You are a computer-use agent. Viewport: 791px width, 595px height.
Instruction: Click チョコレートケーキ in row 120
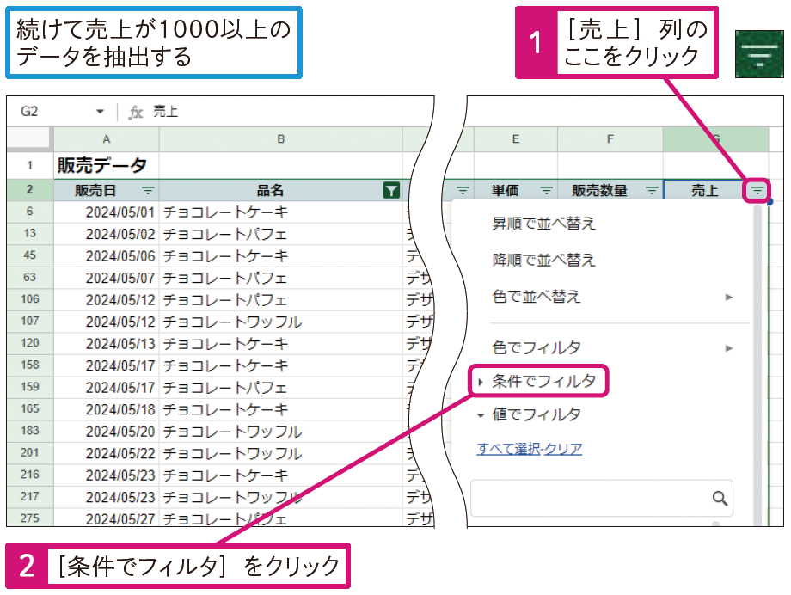point(225,344)
